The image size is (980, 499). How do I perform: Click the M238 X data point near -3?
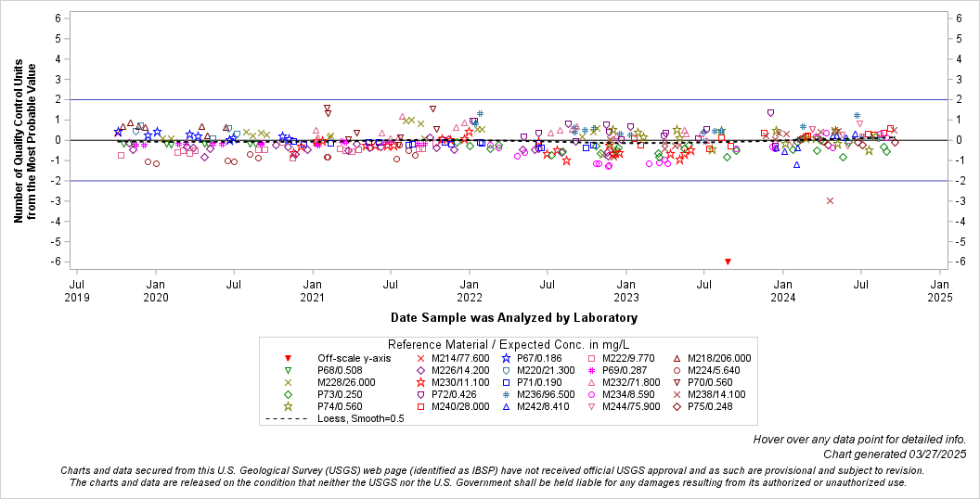point(830,200)
